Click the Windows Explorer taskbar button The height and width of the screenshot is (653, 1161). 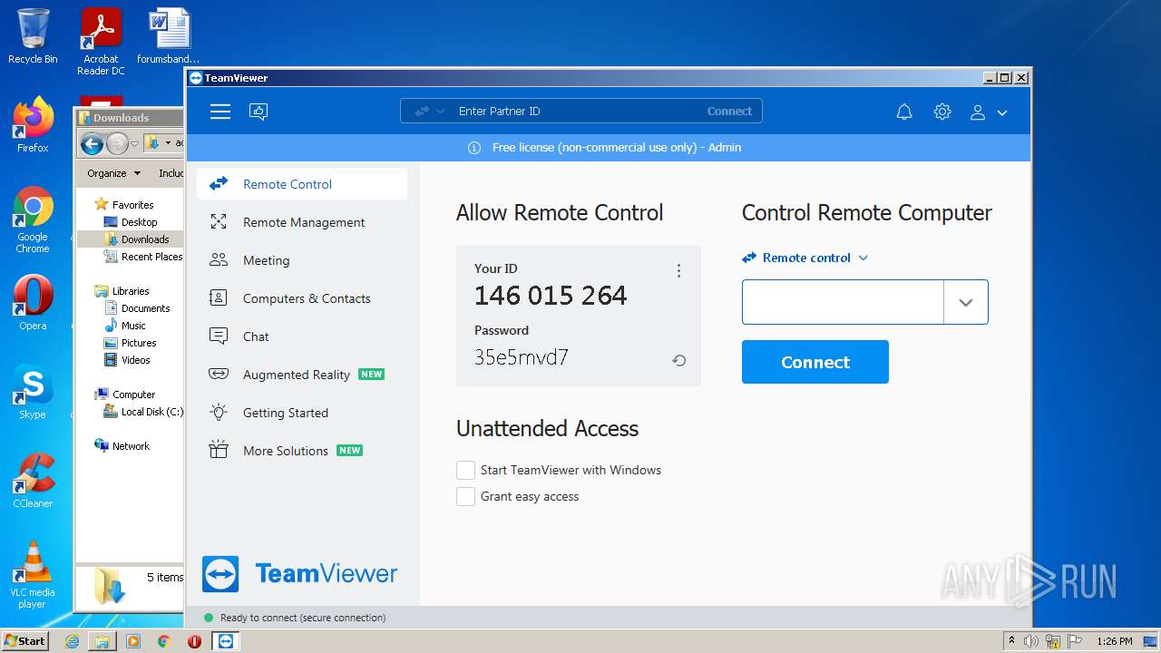102,641
